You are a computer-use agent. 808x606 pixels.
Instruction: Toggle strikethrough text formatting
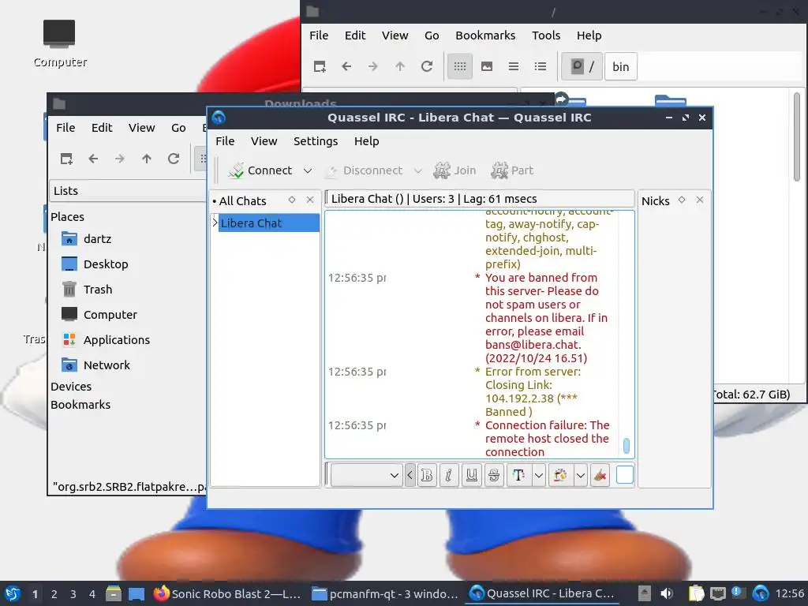494,475
